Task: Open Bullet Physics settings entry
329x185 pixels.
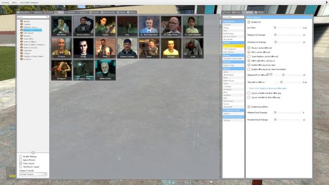Action: click(233, 81)
